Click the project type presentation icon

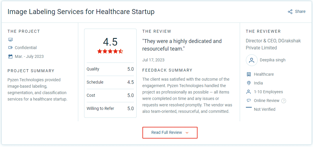(x=10, y=40)
